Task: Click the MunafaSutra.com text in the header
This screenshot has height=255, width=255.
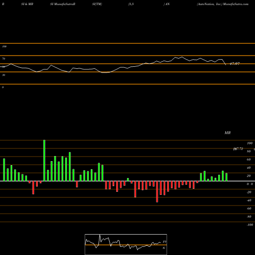Action: [x=236, y=4]
